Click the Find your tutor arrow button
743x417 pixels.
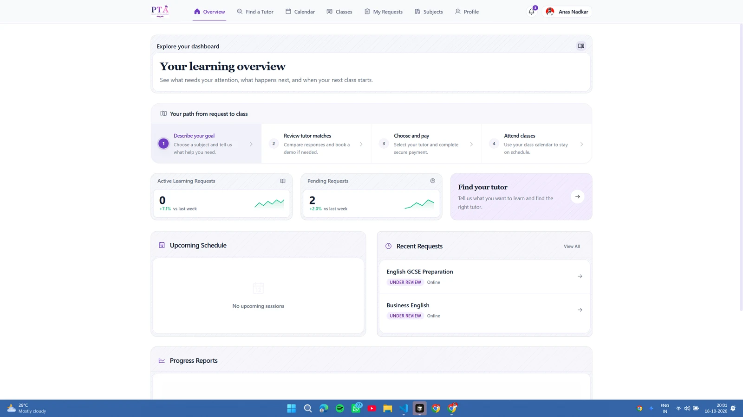tap(577, 197)
